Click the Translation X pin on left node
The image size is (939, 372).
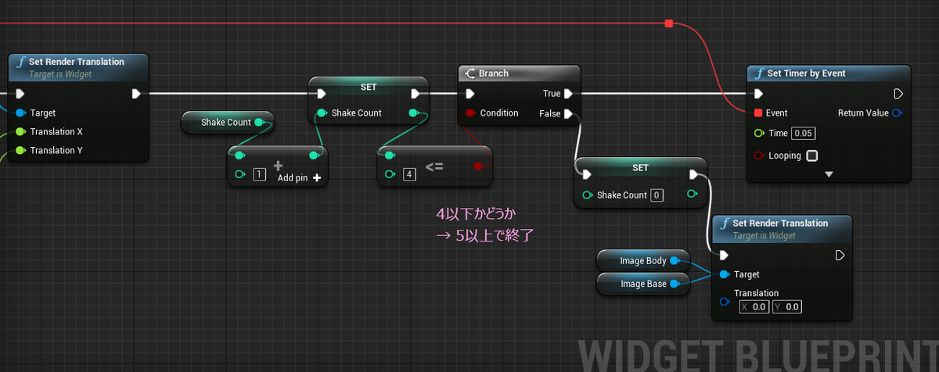click(20, 132)
